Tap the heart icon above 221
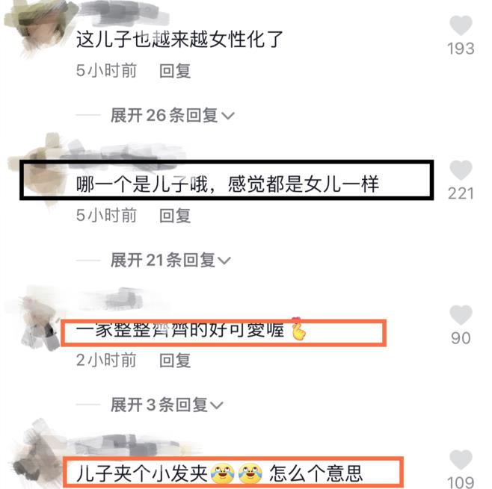Viewport: 492px width, 489px height. [461, 170]
